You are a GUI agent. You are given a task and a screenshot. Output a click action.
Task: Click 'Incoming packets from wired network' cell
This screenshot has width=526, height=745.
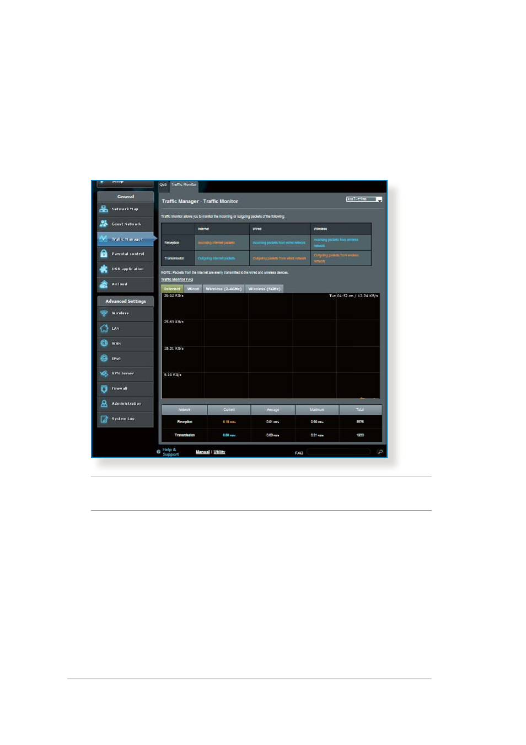click(279, 242)
